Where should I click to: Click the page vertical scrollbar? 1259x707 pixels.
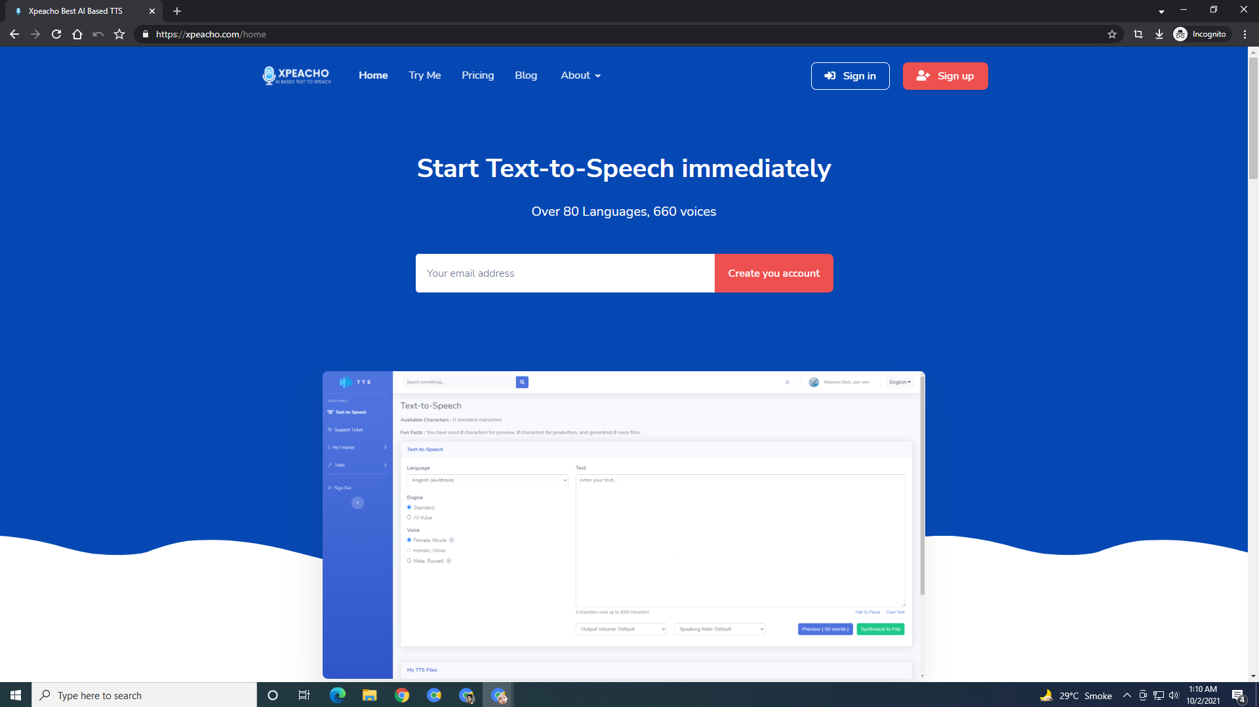click(x=1253, y=118)
